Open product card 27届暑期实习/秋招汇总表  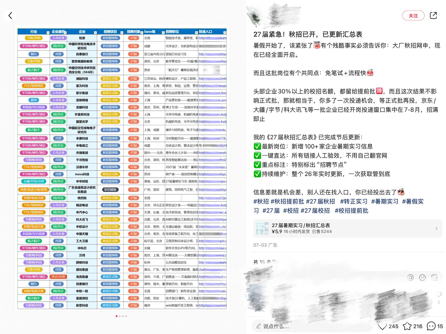(347, 228)
